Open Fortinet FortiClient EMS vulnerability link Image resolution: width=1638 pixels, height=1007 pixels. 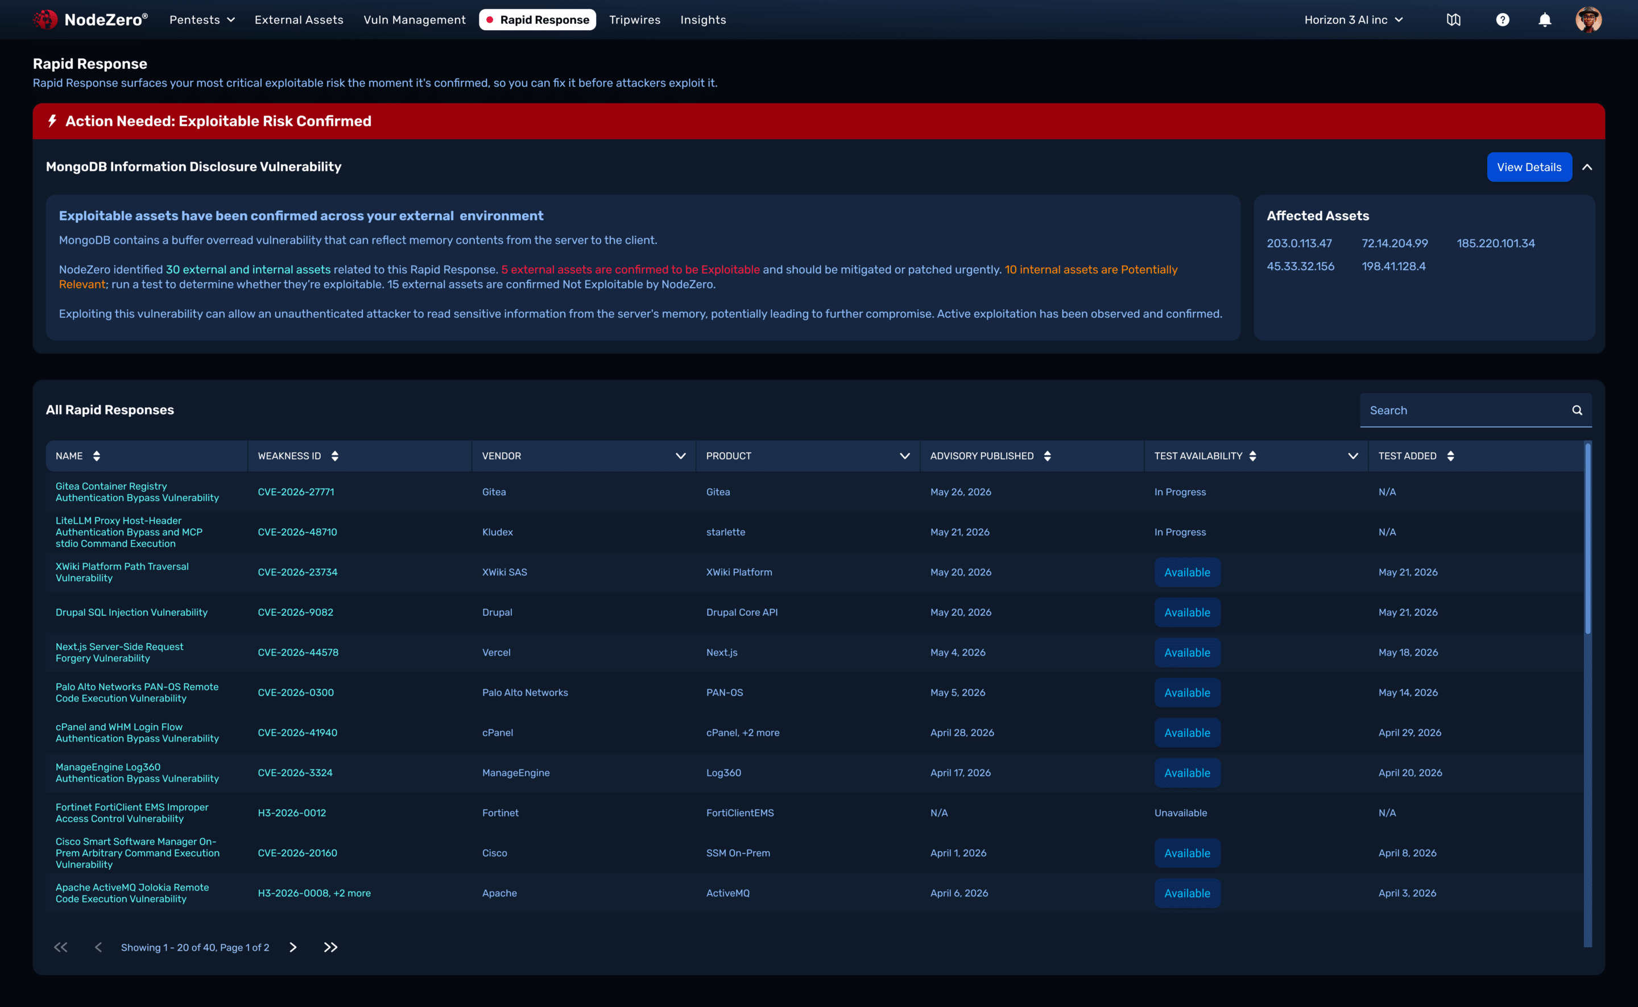coord(132,813)
